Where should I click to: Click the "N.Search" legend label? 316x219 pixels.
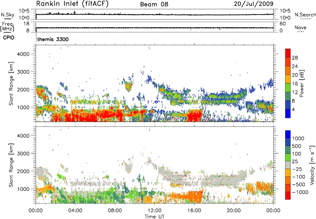click(x=305, y=15)
